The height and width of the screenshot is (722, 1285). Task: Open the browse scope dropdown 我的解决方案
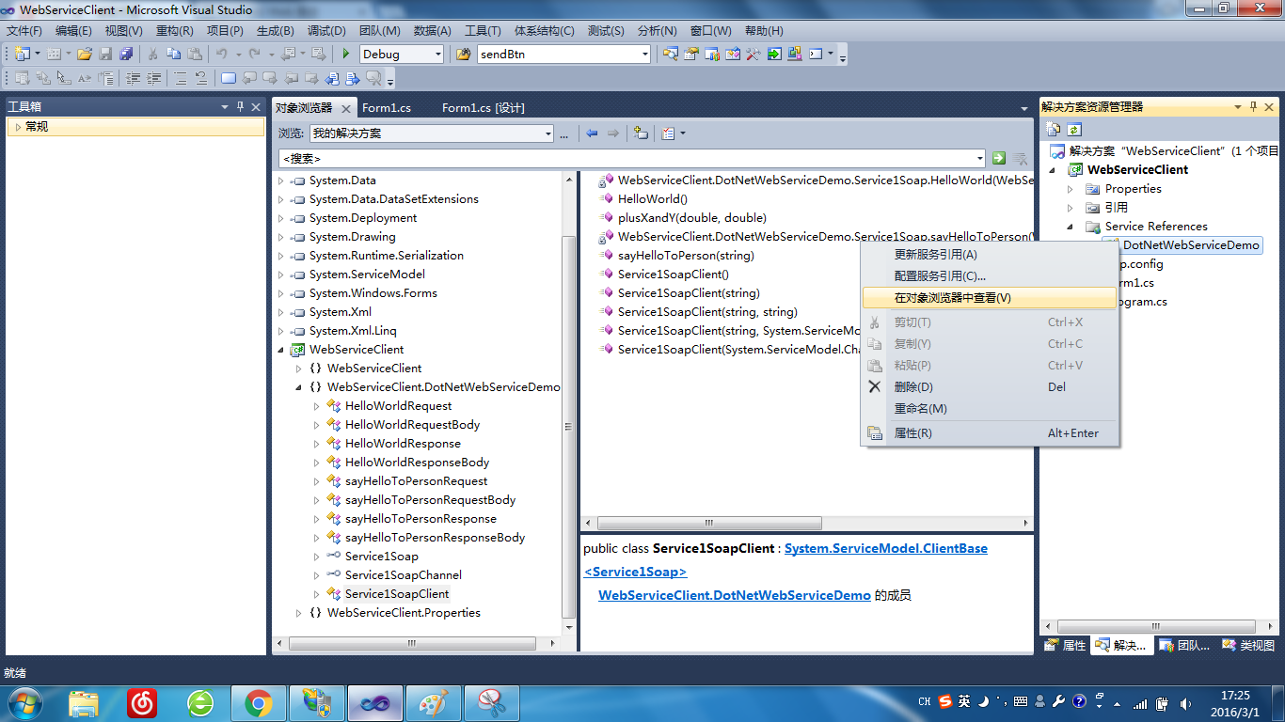coord(548,133)
